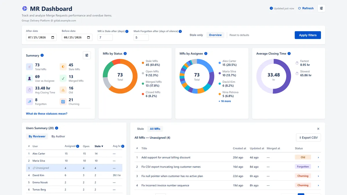The width and height of the screenshot is (347, 195).
Task: Click info icon next to Mark Forgotten after
Action: tap(180, 31)
